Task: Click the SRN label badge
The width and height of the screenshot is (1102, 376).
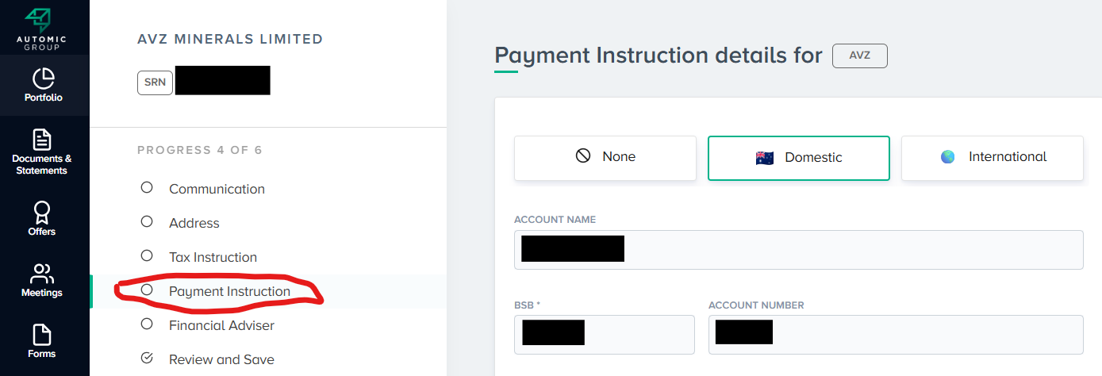Action: tap(155, 82)
